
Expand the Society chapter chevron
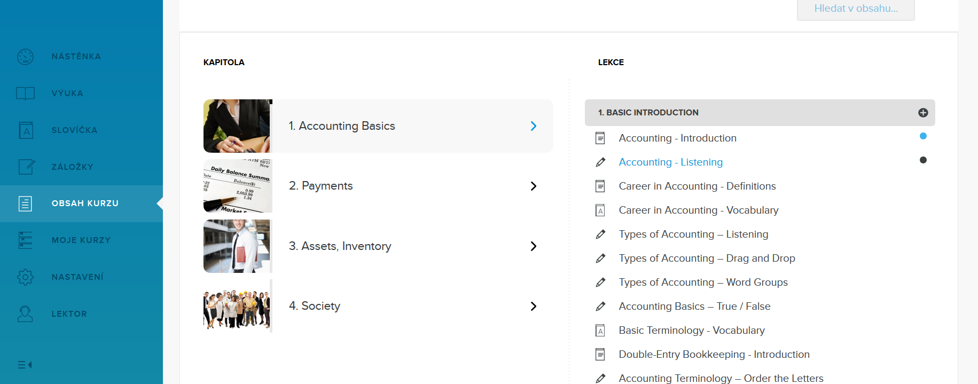533,306
